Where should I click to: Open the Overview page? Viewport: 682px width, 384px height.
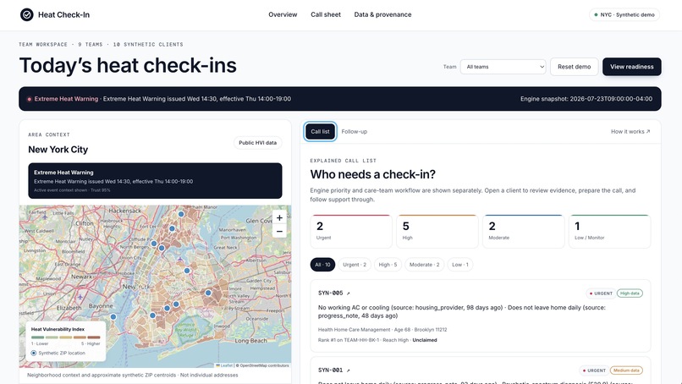(x=283, y=14)
